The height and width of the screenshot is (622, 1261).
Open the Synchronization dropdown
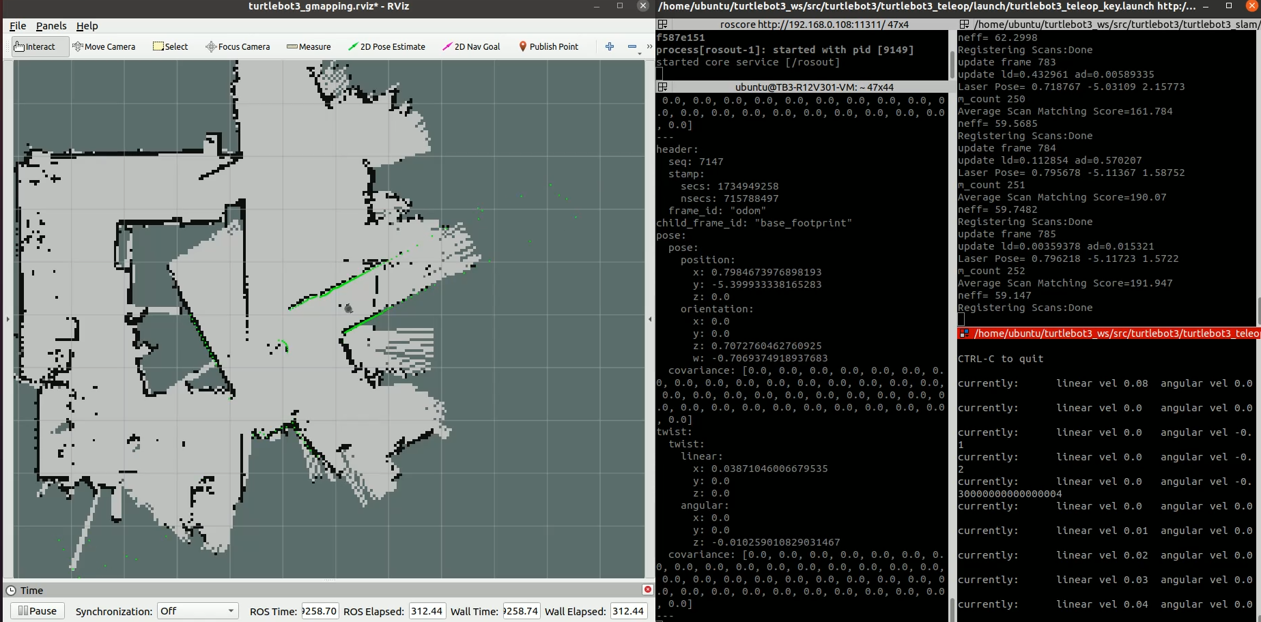click(198, 611)
